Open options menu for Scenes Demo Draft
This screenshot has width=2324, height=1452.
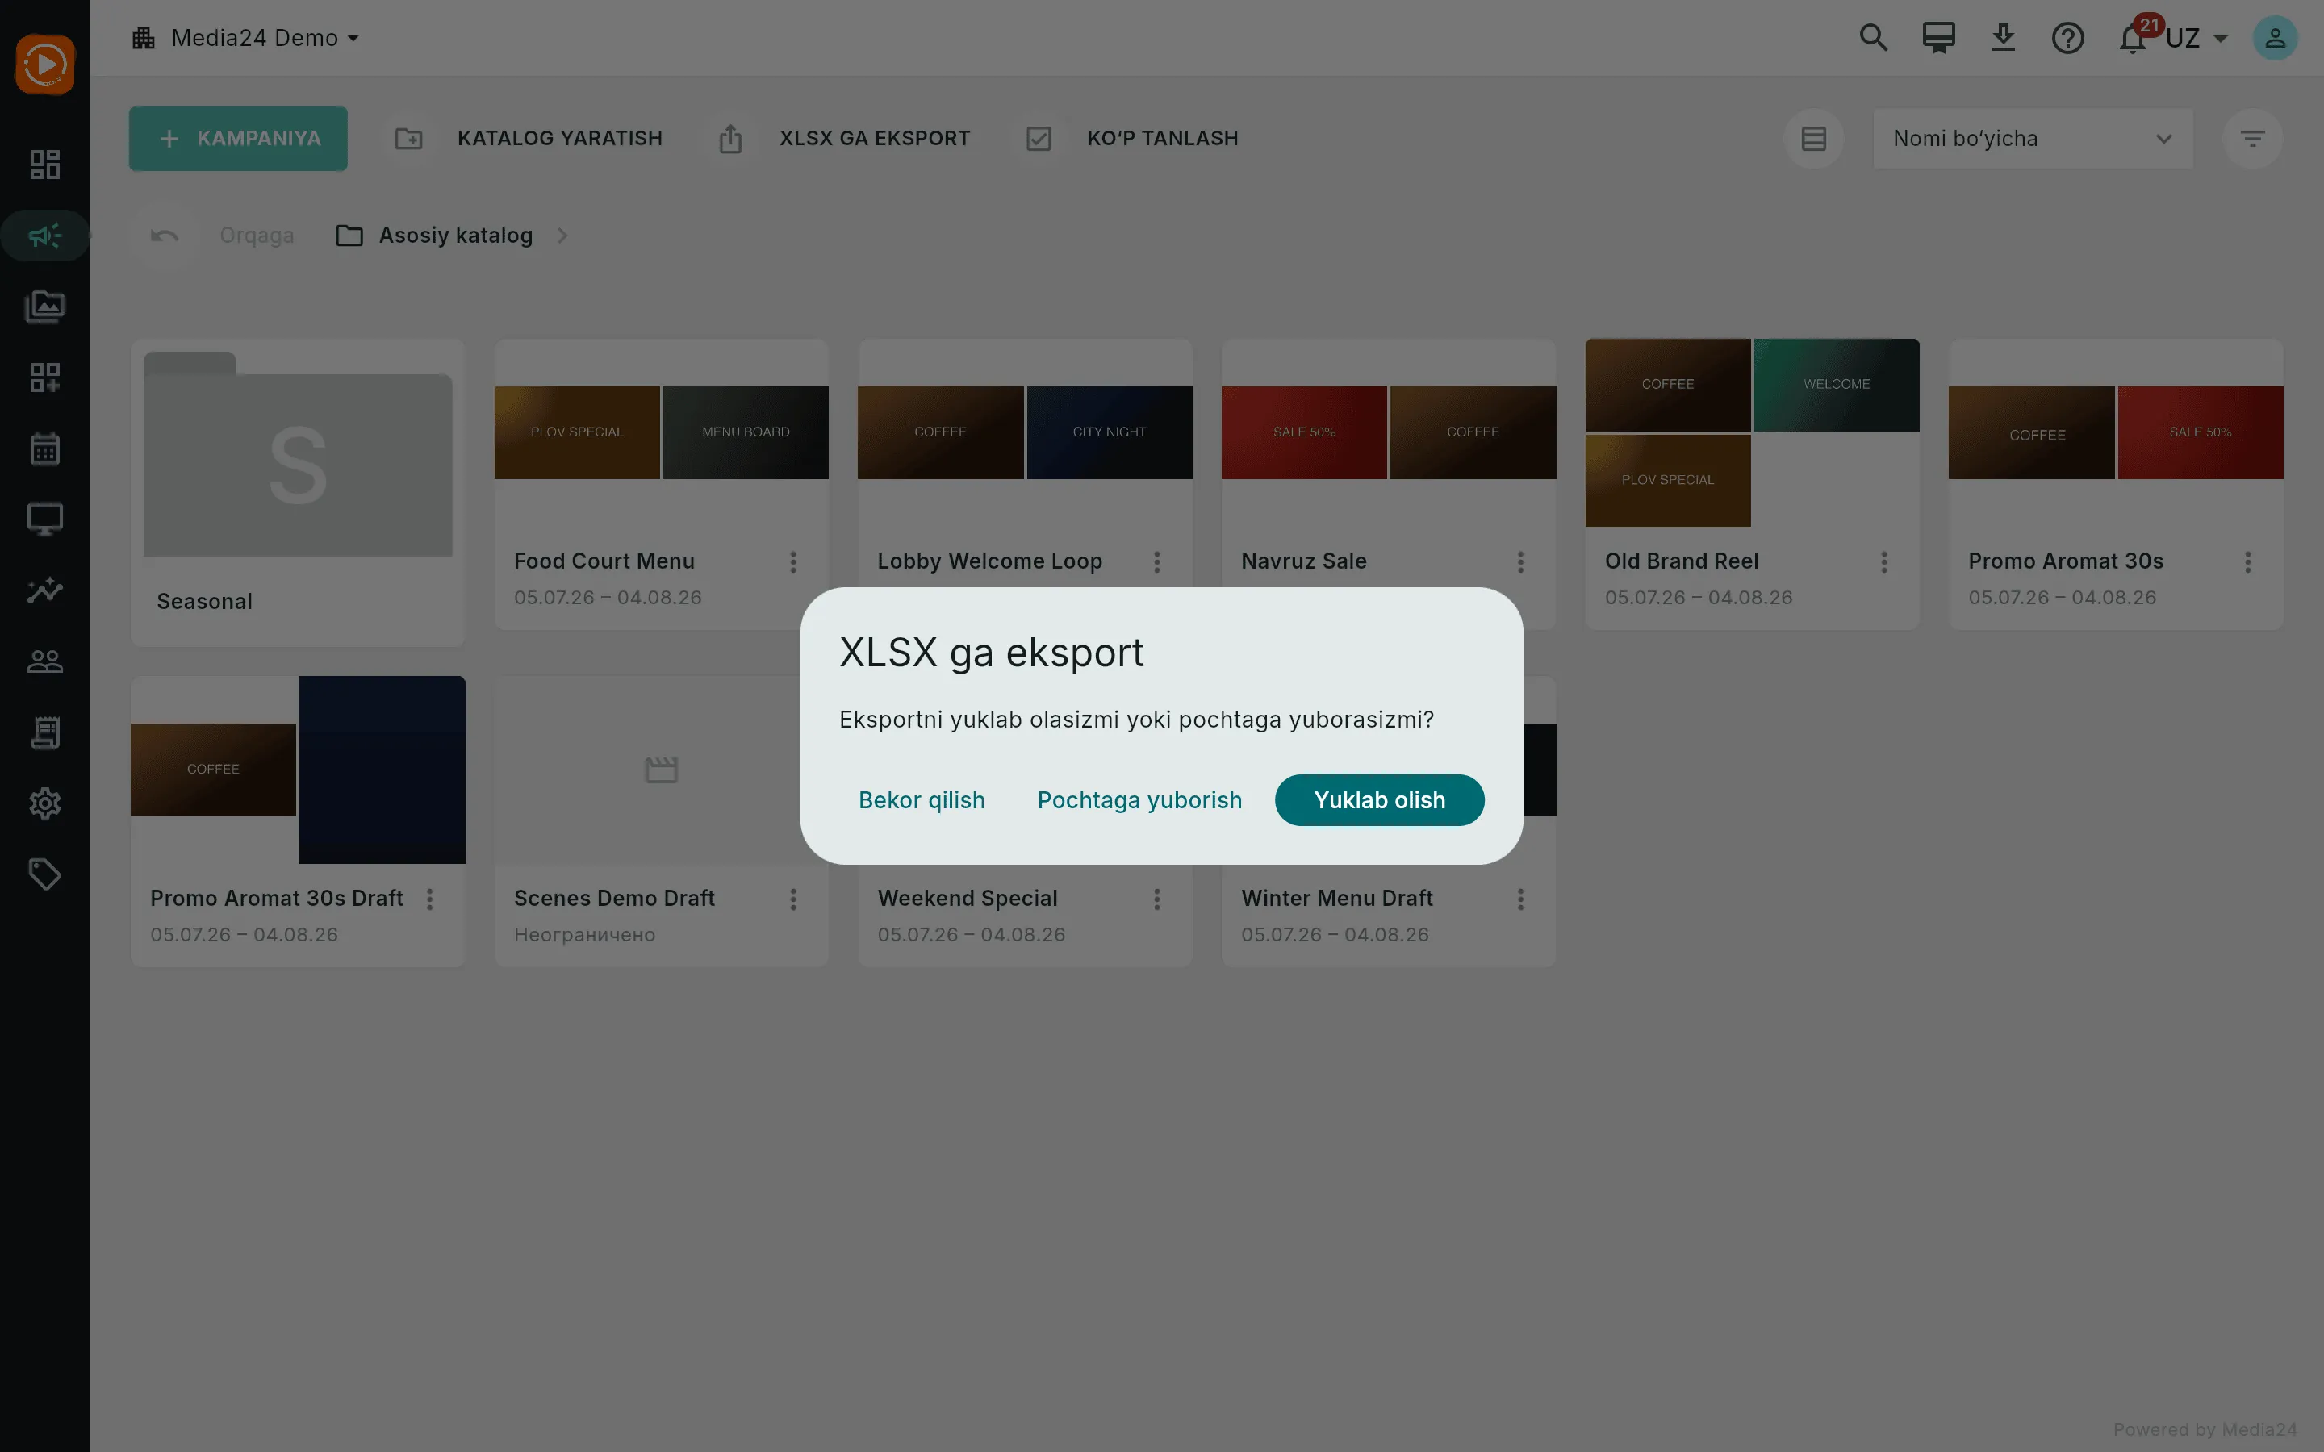793,899
